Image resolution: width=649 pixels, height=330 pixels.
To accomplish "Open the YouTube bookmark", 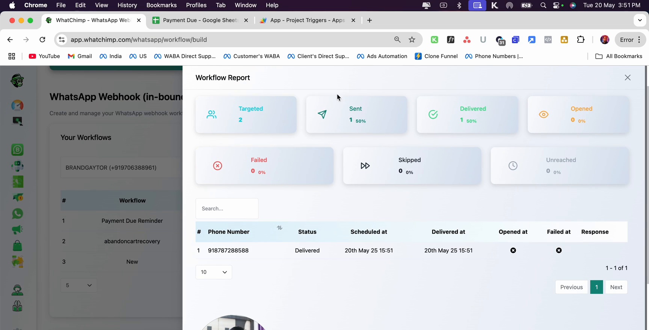I will coord(44,56).
